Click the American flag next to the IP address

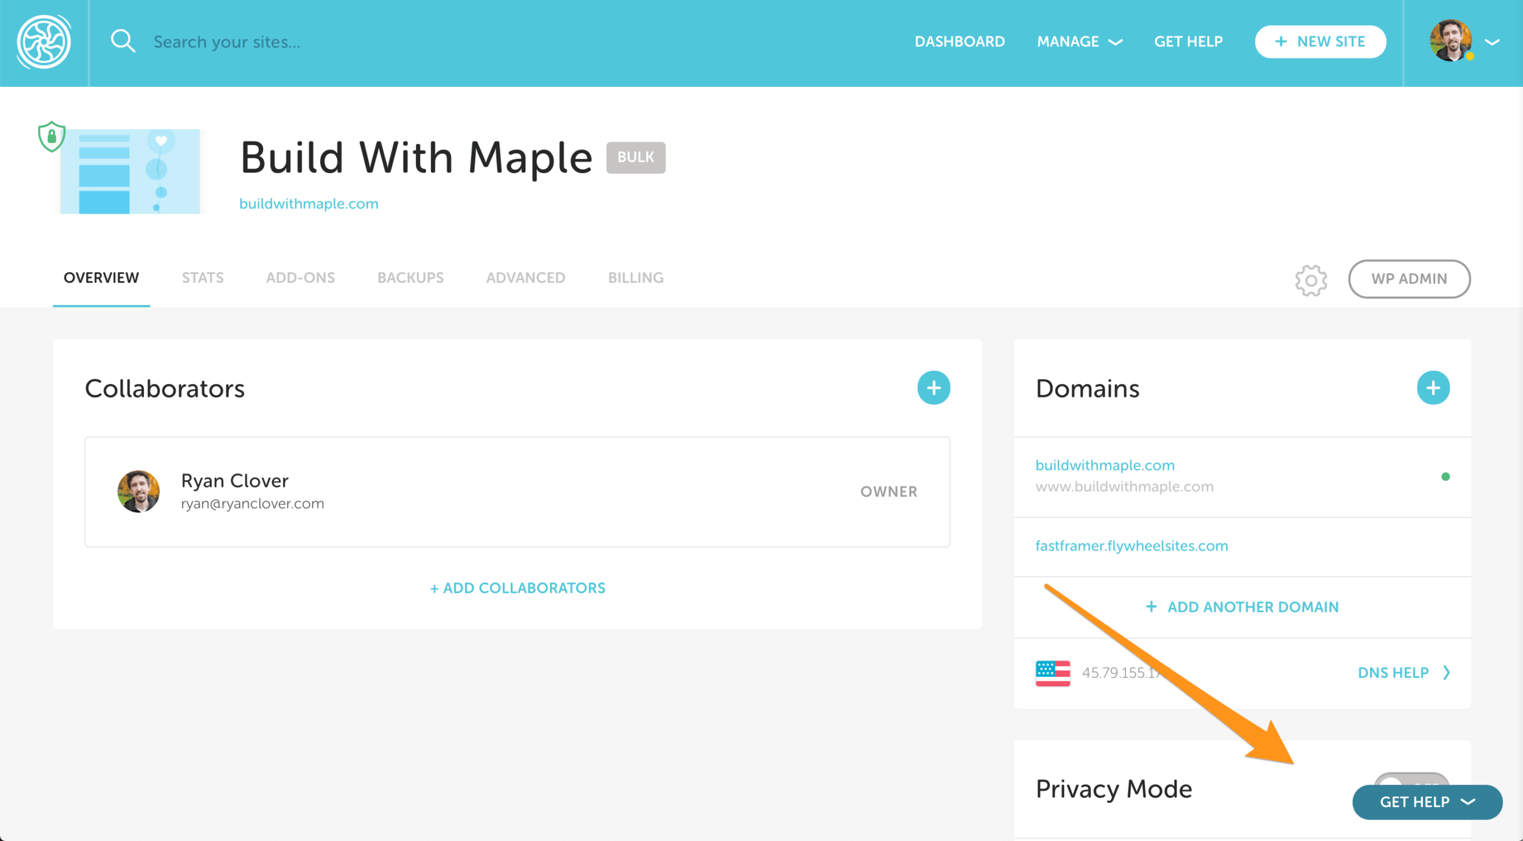tap(1053, 672)
